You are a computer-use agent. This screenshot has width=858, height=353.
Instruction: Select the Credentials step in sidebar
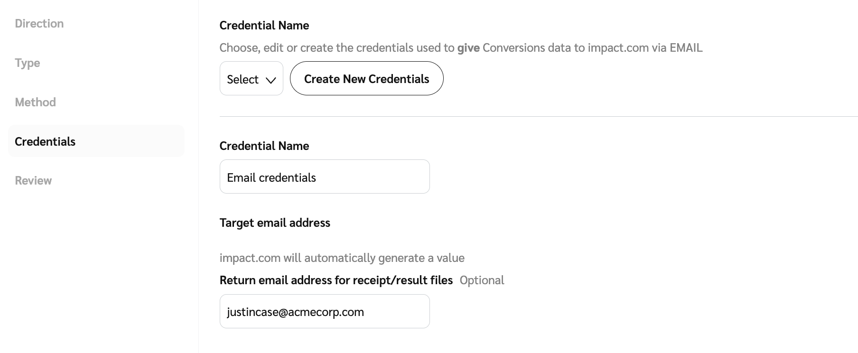click(45, 141)
